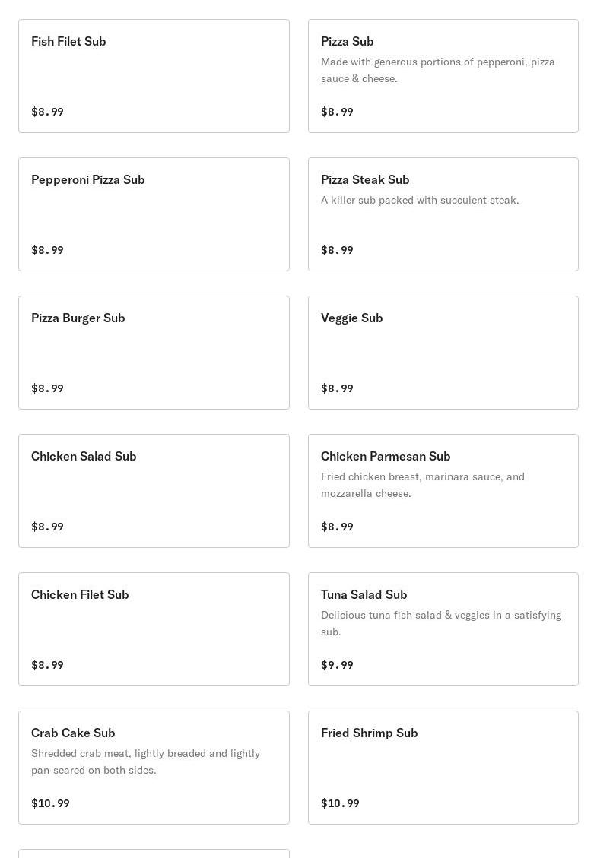Click the Pizza Sub description text

point(437,70)
